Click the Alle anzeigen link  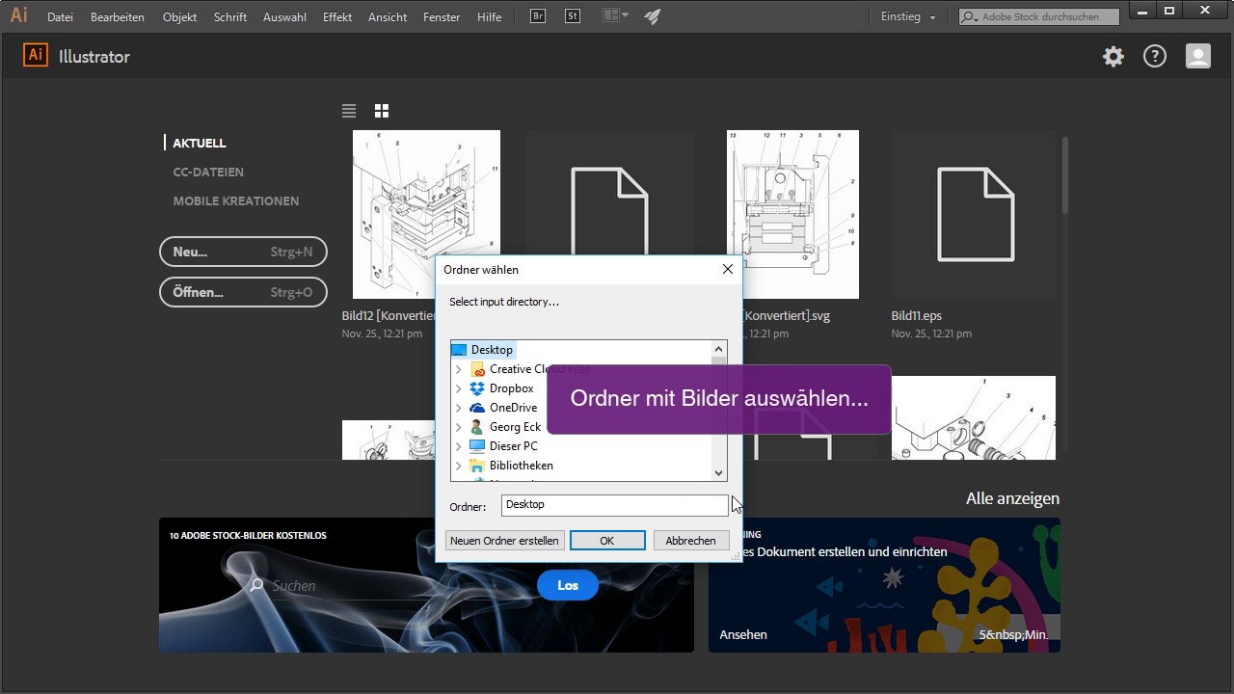pos(1012,498)
